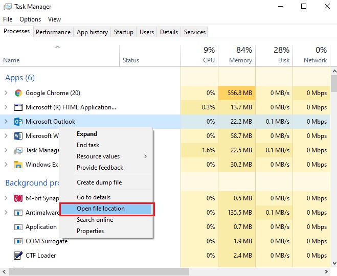Sort by the Memory column header

237,55
